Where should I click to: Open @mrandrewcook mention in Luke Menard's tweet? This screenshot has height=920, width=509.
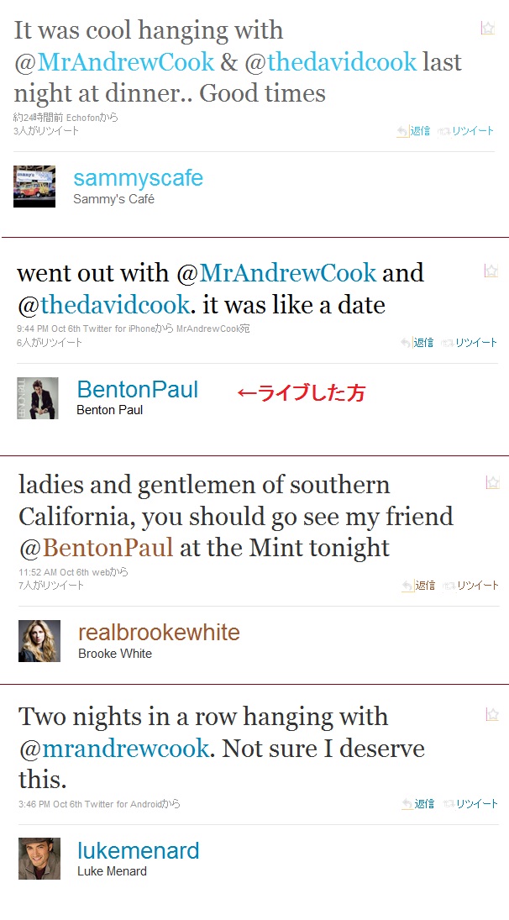click(113, 749)
